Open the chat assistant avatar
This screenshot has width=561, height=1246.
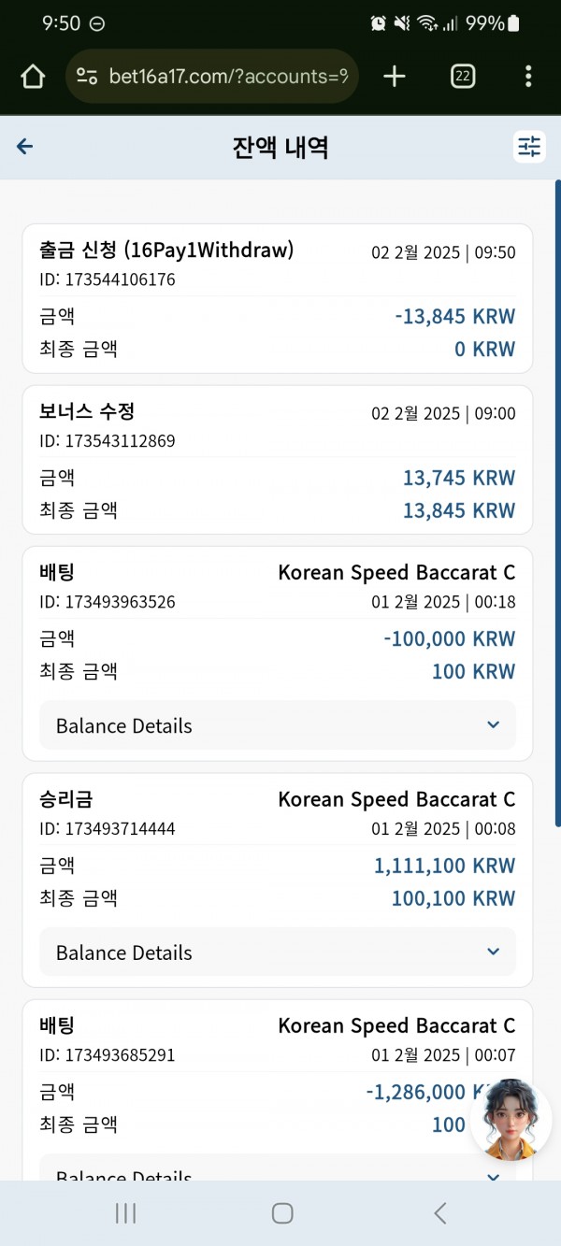point(511,1120)
